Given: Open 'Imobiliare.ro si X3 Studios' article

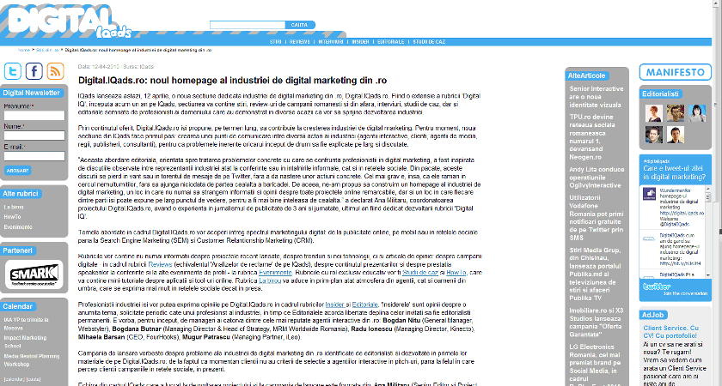Looking at the screenshot, I should [597, 323].
